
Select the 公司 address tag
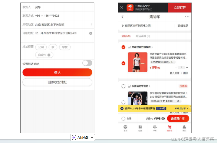41,47
